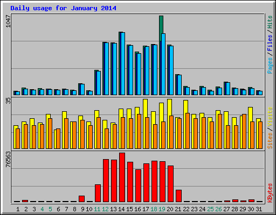Click day 28 on the x-axis
The height and width of the screenshot is (215, 276).
click(x=234, y=209)
